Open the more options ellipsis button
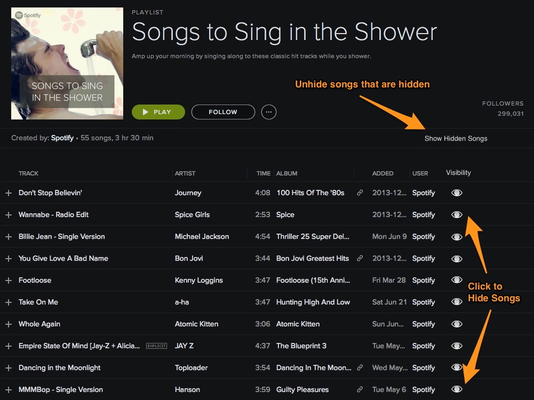The width and height of the screenshot is (534, 400). tap(269, 112)
